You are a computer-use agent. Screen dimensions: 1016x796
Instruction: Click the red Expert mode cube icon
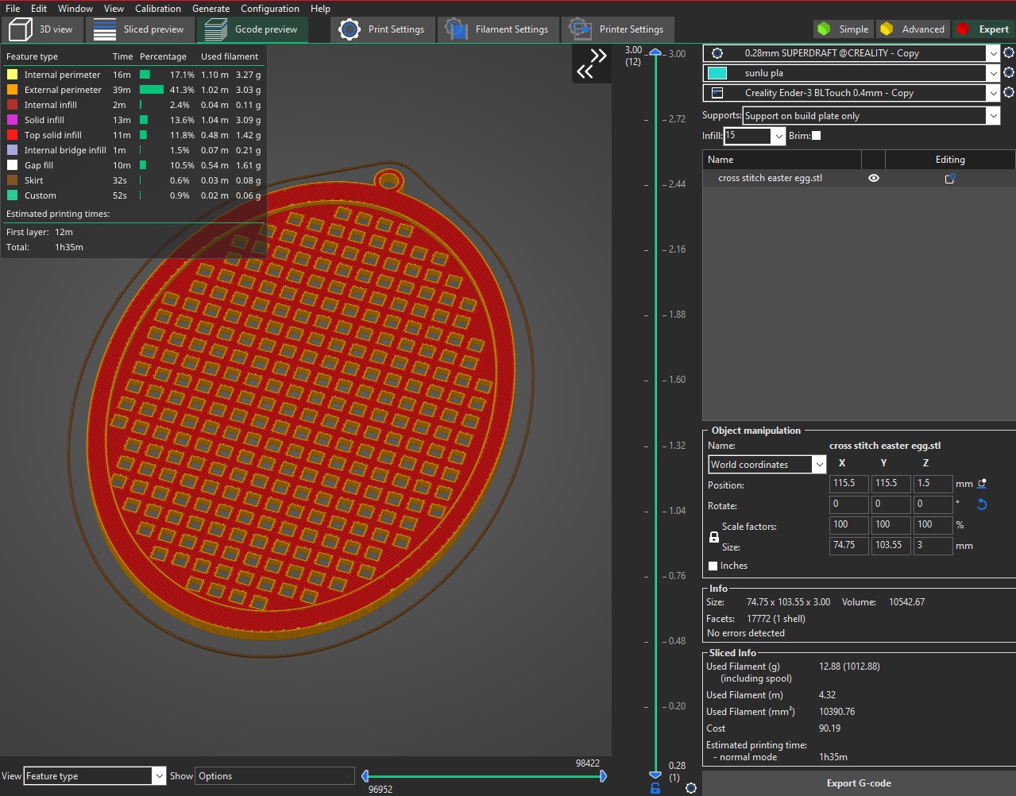963,29
